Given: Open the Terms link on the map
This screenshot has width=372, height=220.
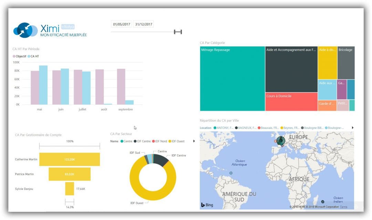Looking at the screenshot, I should [x=343, y=207].
